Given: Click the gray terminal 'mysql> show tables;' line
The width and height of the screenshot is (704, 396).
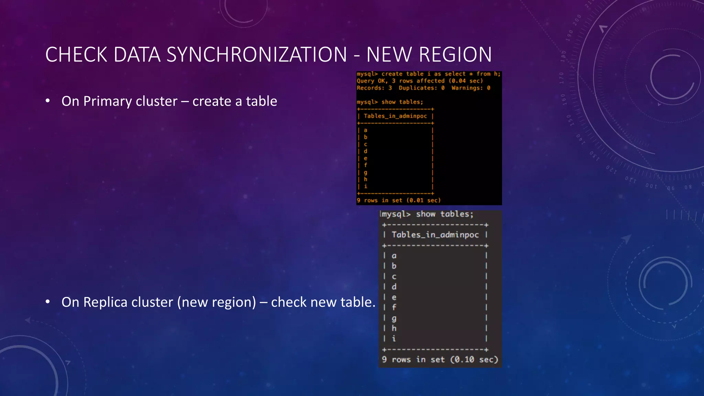Looking at the screenshot, I should point(427,214).
